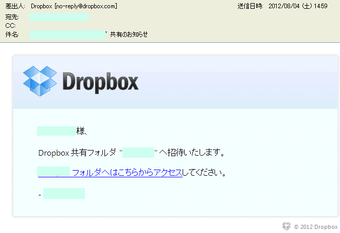Viewport: 340px width, 233px height.
Task: Click the 宛先 label
Action: [12, 17]
